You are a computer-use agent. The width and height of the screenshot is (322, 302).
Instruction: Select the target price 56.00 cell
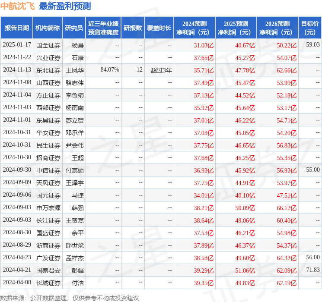310,258
